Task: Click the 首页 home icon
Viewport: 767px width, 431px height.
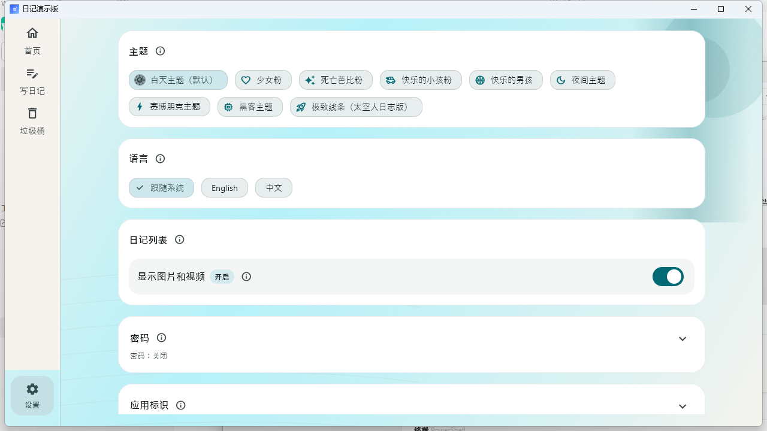Action: (32, 33)
